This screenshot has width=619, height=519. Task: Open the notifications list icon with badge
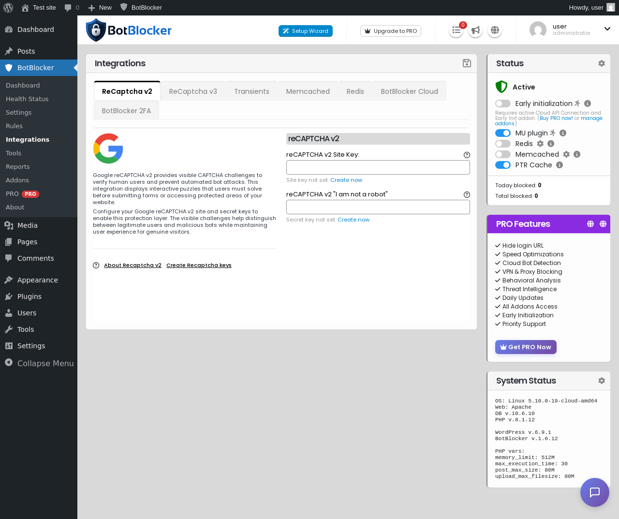tap(456, 30)
